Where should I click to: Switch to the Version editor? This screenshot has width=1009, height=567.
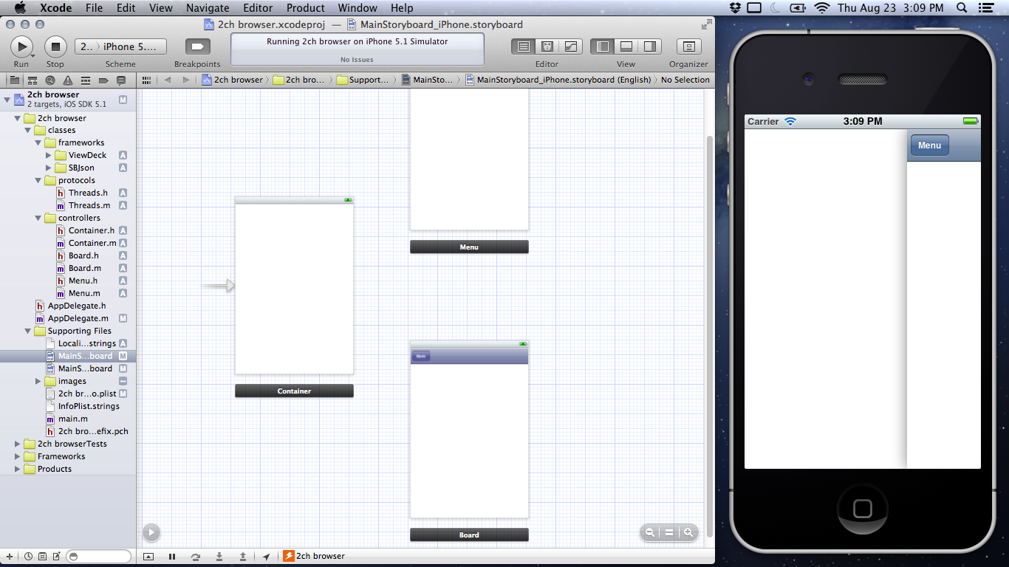coord(571,47)
